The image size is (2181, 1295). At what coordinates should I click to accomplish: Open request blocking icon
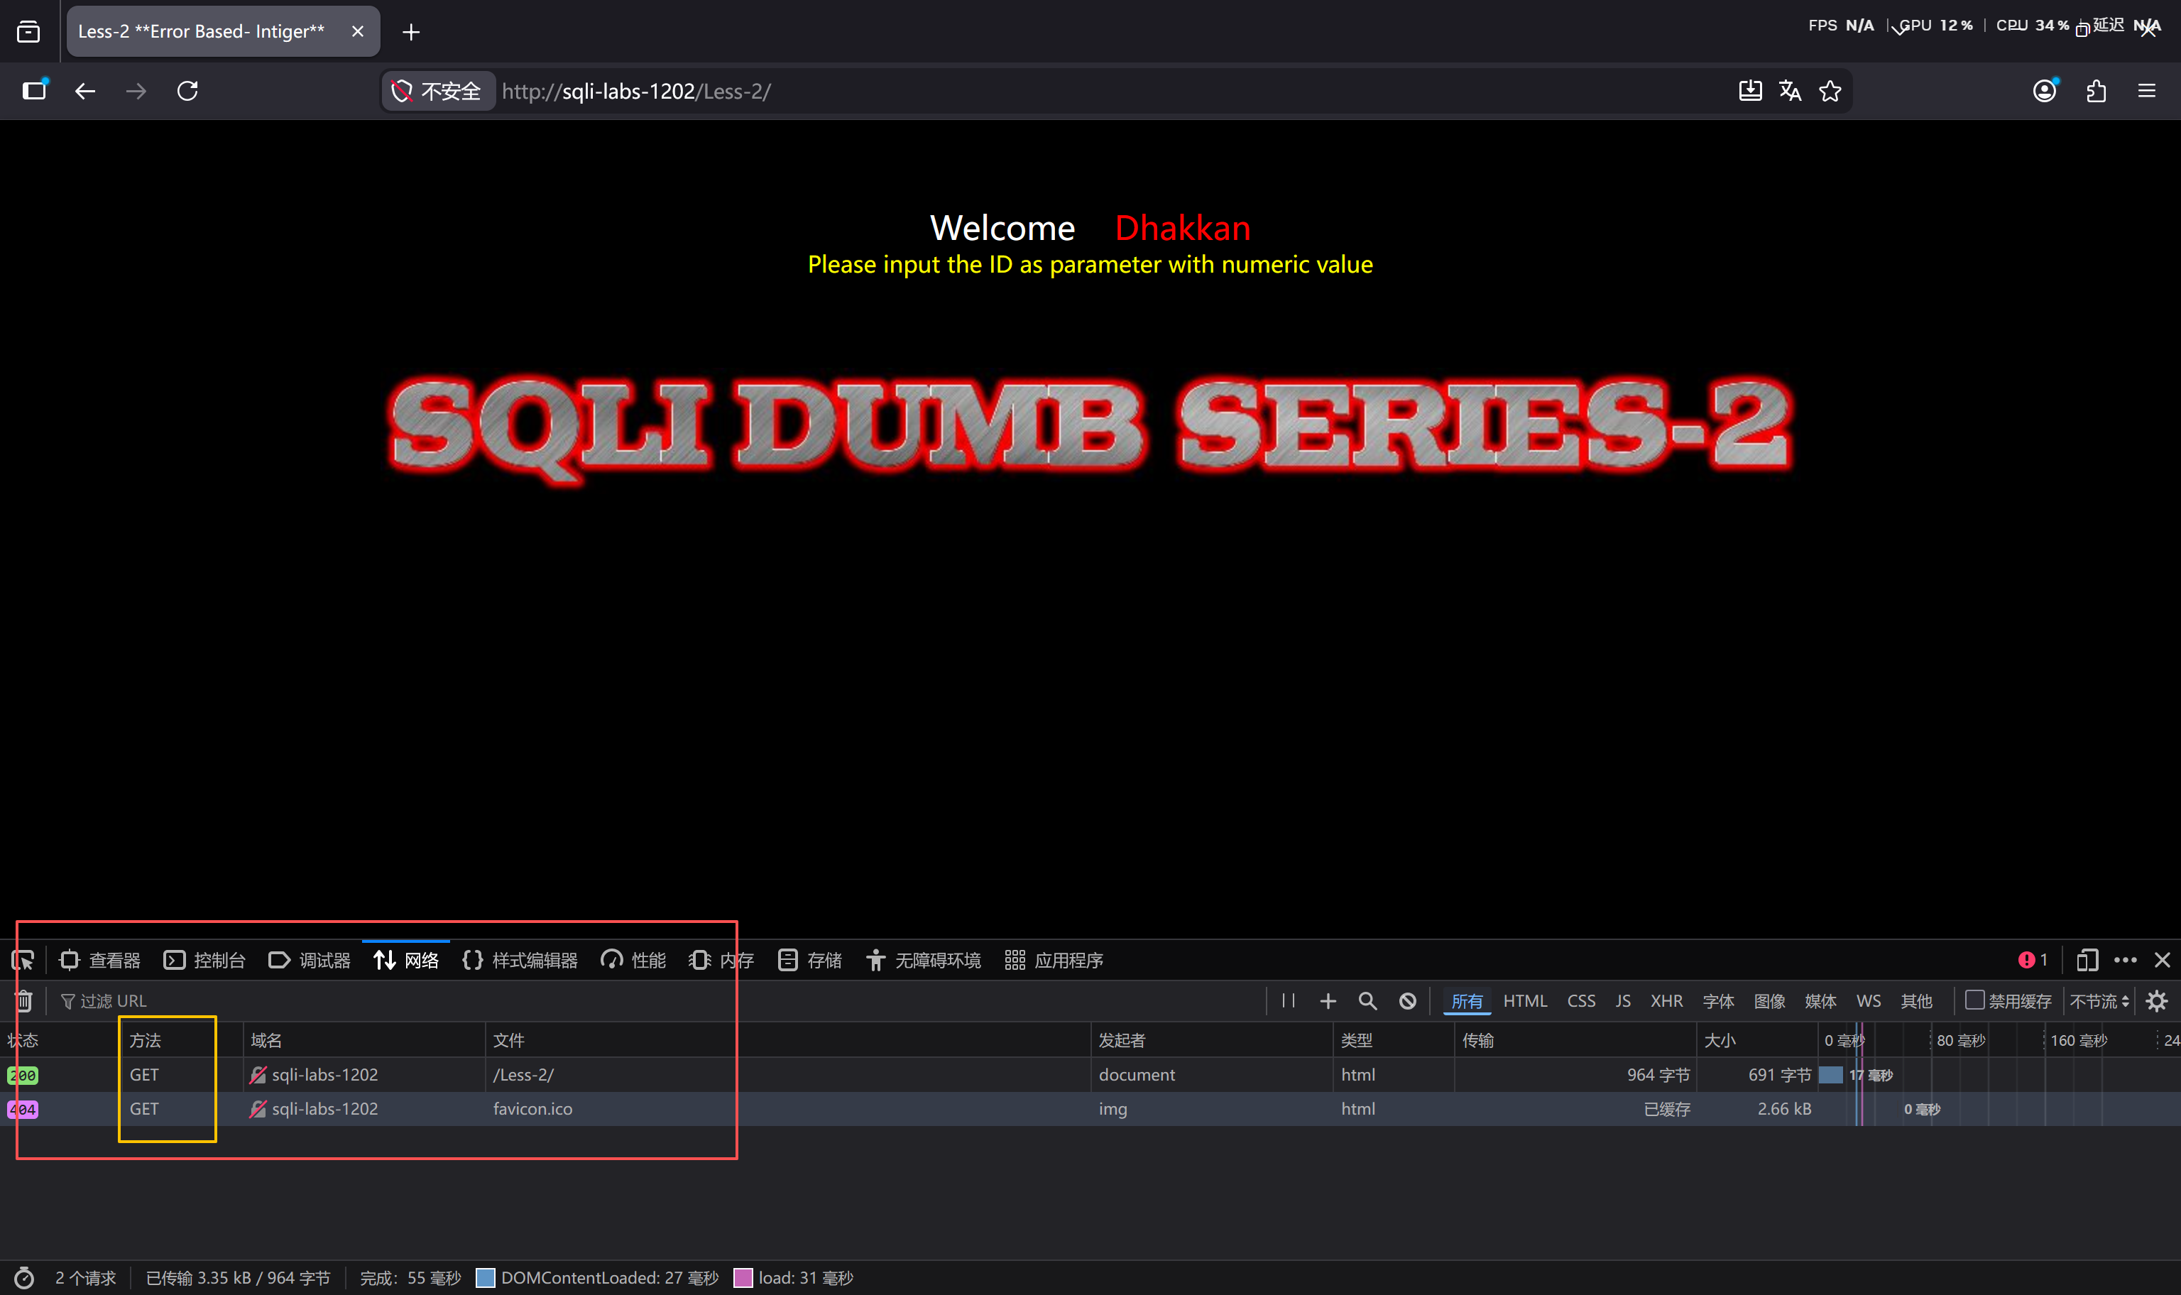[x=1407, y=1001]
